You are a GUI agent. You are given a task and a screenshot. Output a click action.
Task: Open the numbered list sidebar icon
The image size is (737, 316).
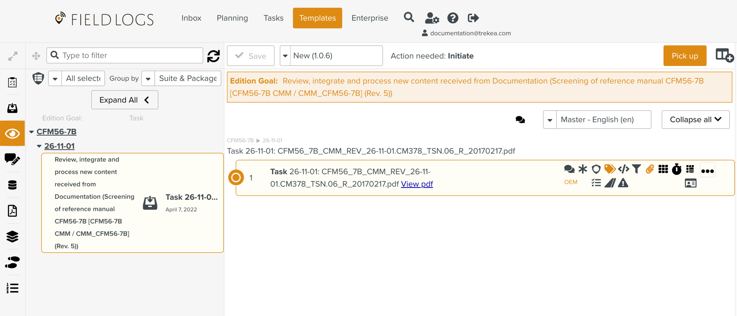pos(12,288)
